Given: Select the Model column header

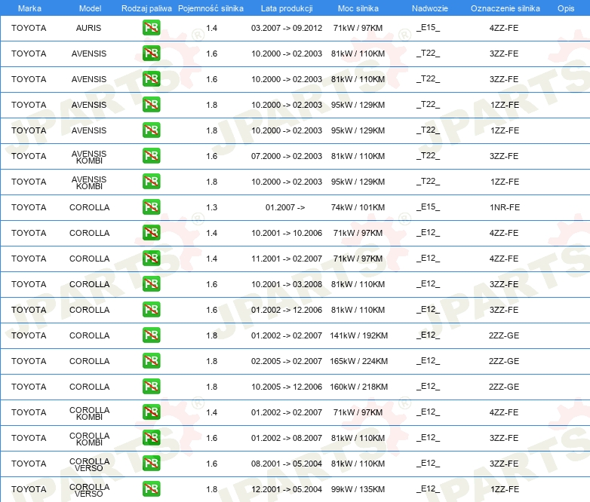Looking at the screenshot, I should [x=90, y=8].
